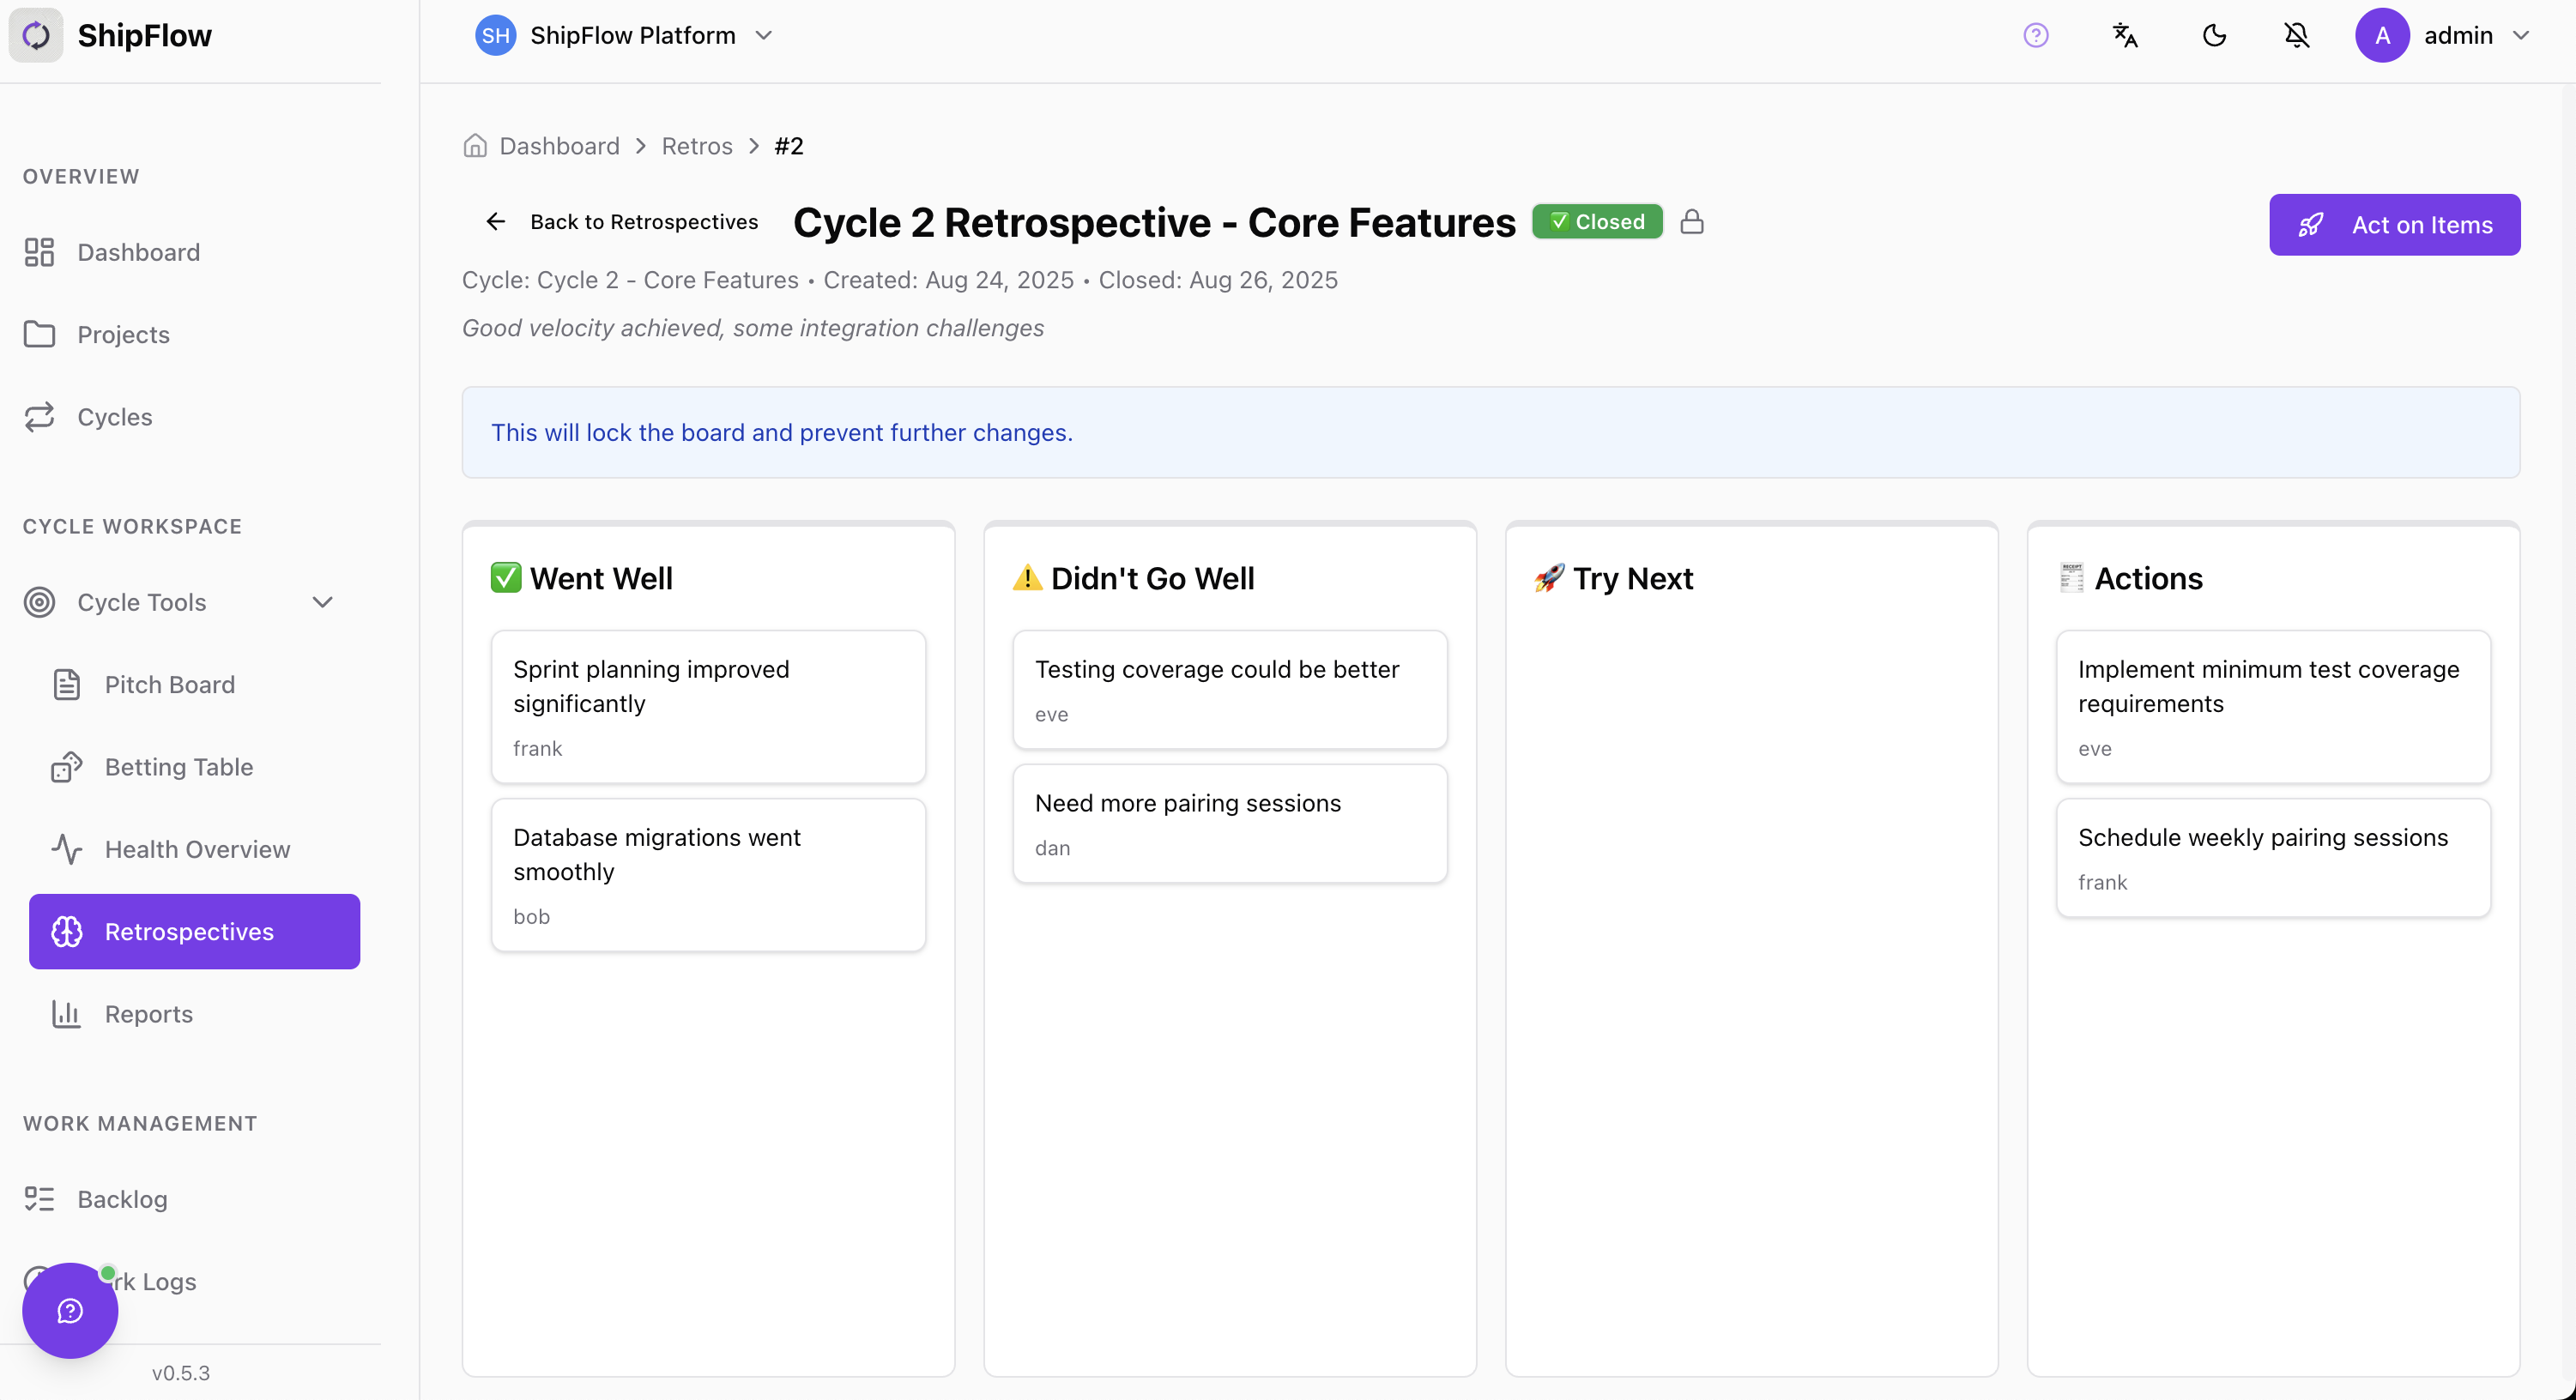Screen dimensions: 2576x1400
Task: Open Betting Table in sidebar
Action: point(179,767)
